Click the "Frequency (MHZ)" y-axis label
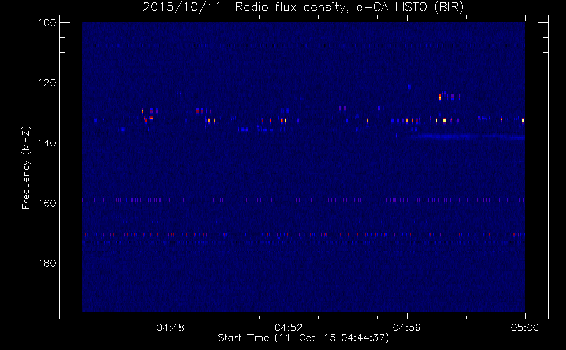Image resolution: width=566 pixels, height=350 pixels. 26,168
